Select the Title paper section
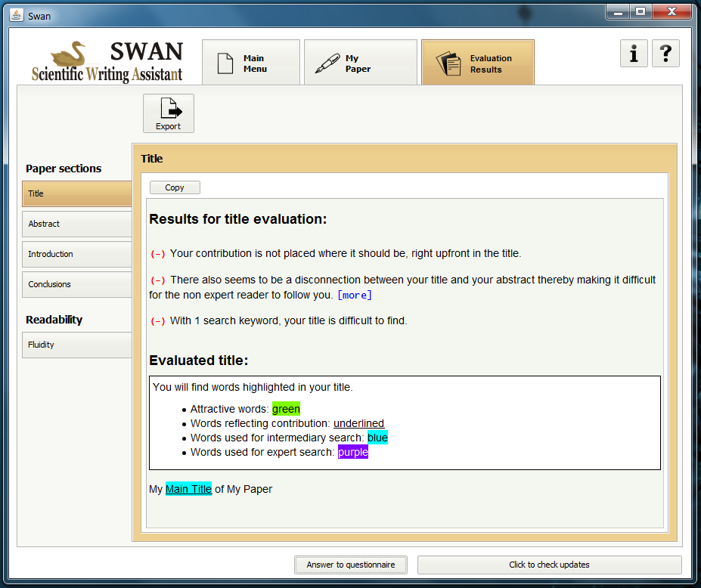Image resolution: width=701 pixels, height=588 pixels. coord(77,193)
